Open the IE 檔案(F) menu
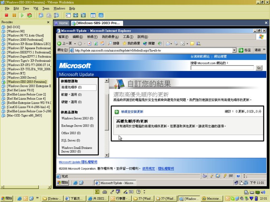The image size is (270, 202). point(63,37)
